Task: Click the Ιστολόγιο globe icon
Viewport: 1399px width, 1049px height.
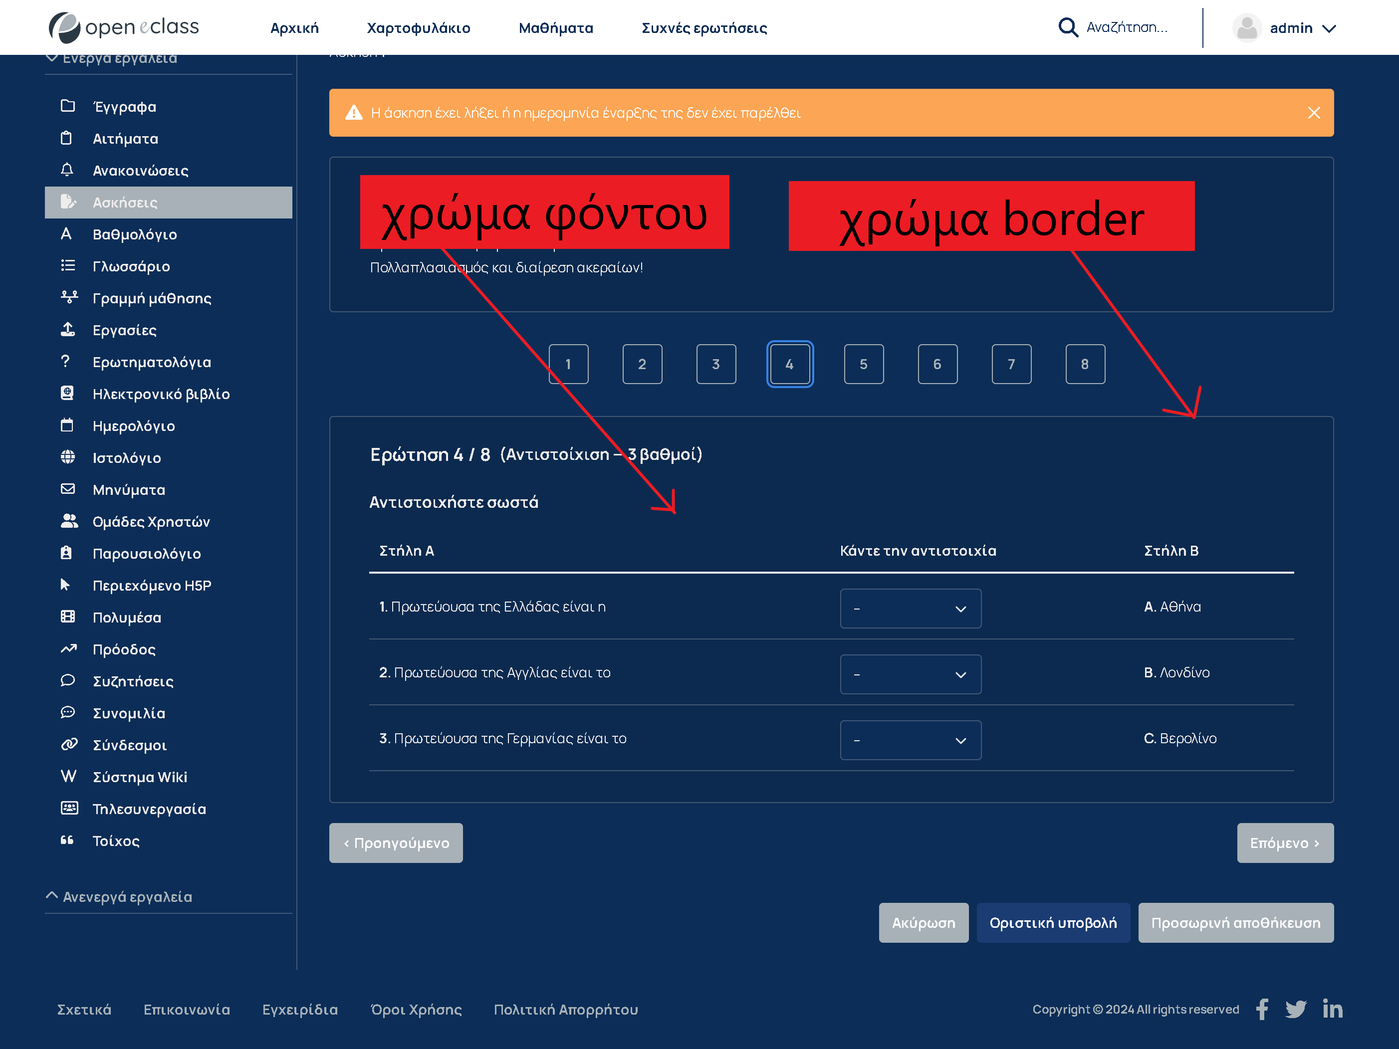Action: tap(68, 456)
